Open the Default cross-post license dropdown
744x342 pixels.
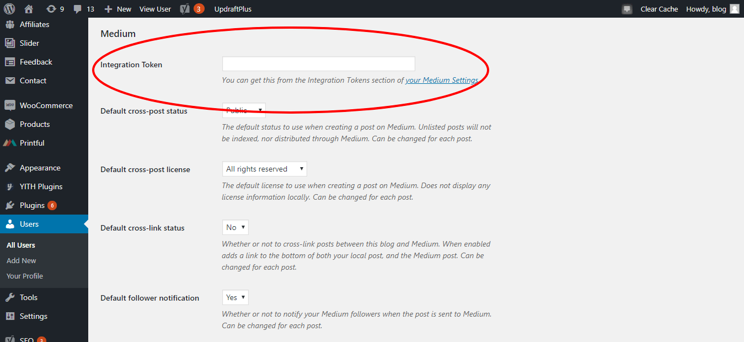[x=264, y=168]
